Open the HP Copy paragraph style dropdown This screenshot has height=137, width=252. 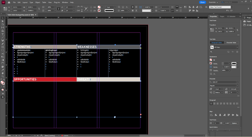tap(237, 47)
